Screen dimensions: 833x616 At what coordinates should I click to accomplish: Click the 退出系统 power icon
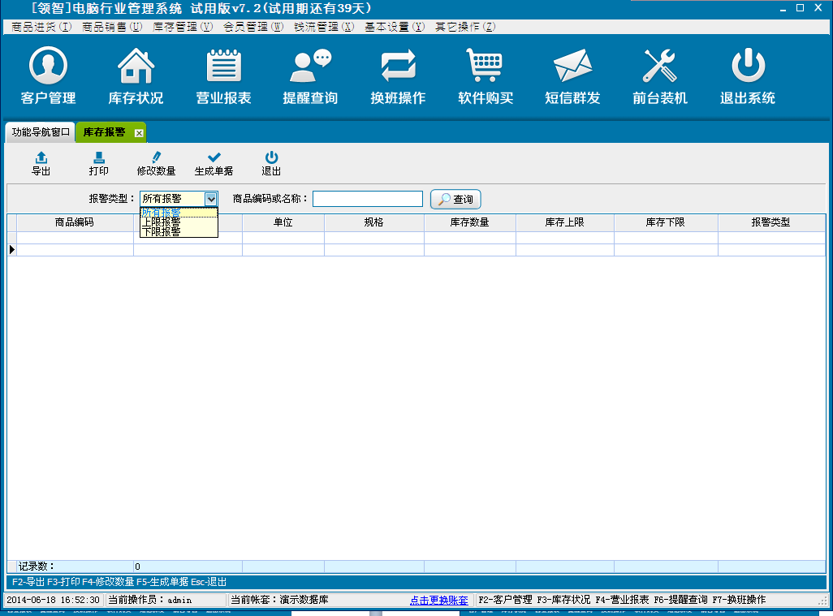pos(748,76)
